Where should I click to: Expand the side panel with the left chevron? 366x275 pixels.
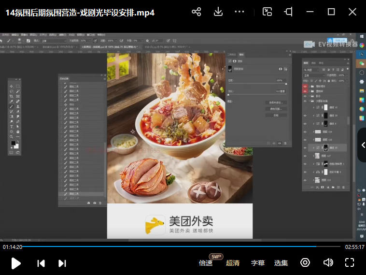pyautogui.click(x=363, y=145)
